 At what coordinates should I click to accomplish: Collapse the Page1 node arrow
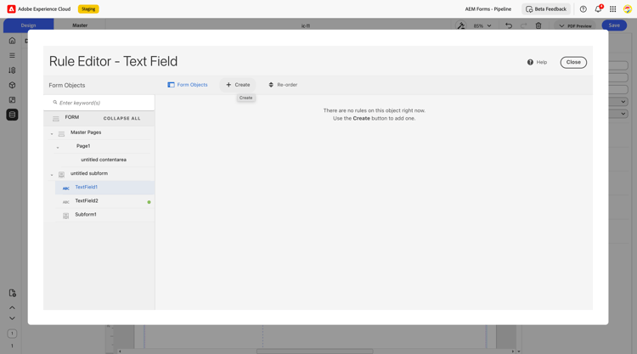click(57, 148)
